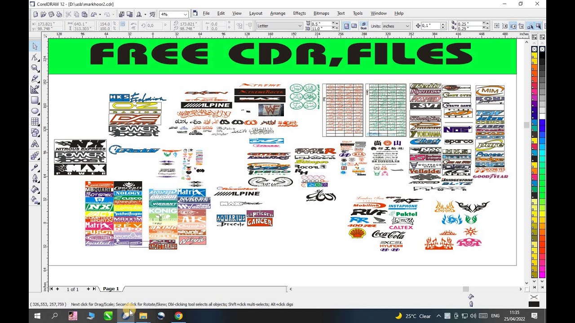Open the Letter paper size dropdown
The image size is (575, 323).
coord(300,26)
